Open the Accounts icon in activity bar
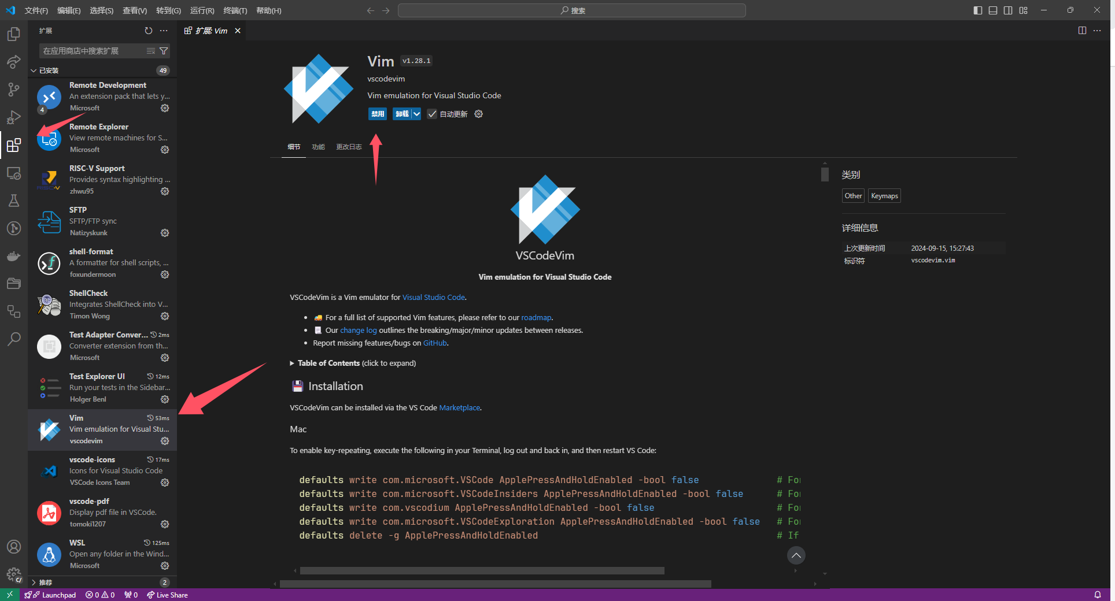This screenshot has height=601, width=1115. 14,547
